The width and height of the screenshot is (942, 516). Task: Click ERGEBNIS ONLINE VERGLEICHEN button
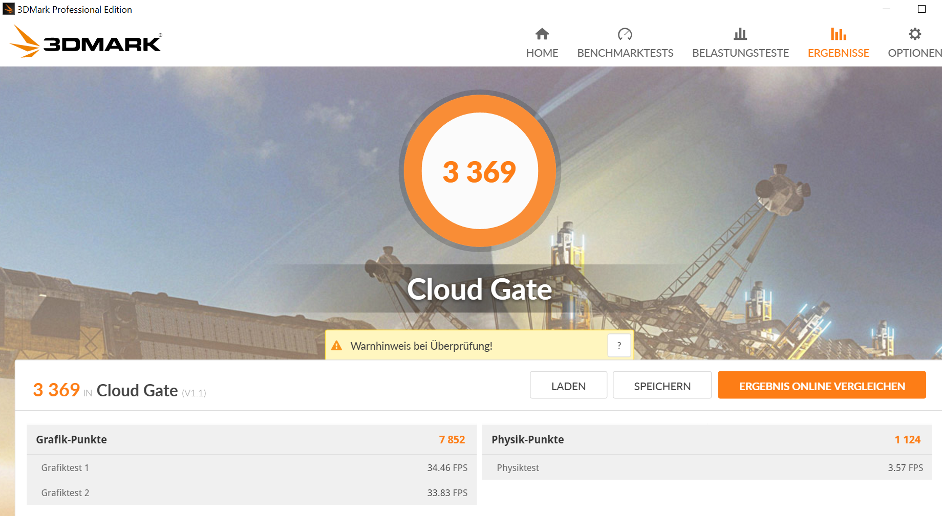(822, 385)
